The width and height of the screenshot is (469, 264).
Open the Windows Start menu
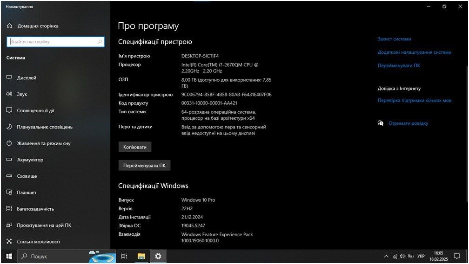click(9, 256)
